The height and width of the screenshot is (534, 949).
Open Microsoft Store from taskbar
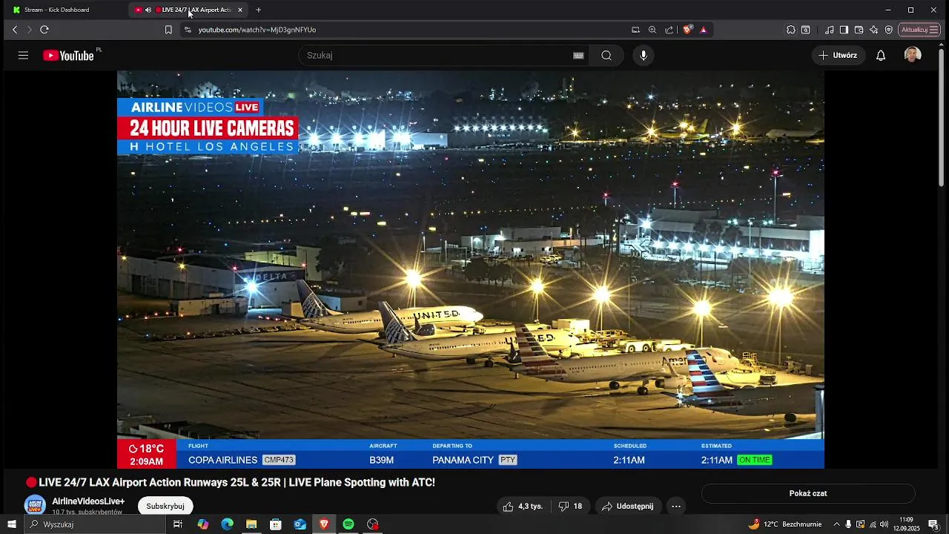click(x=276, y=524)
